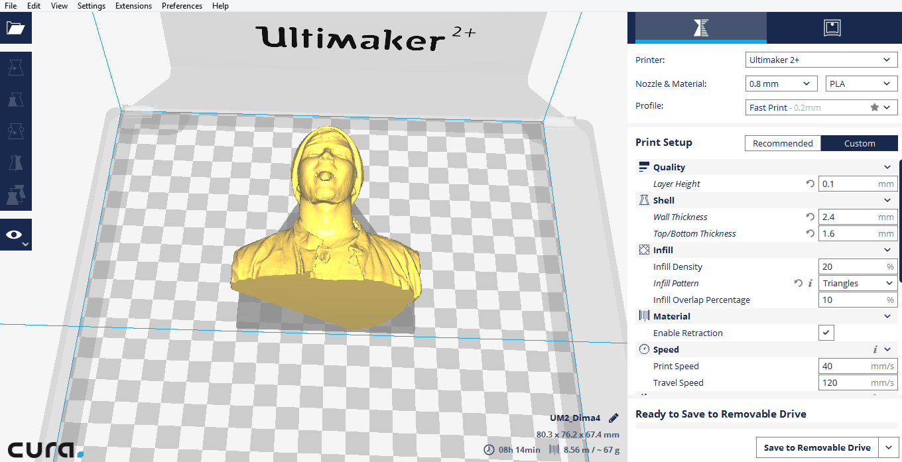Open the Profile dropdown showing Fast Print
The image size is (902, 462).
tap(821, 107)
